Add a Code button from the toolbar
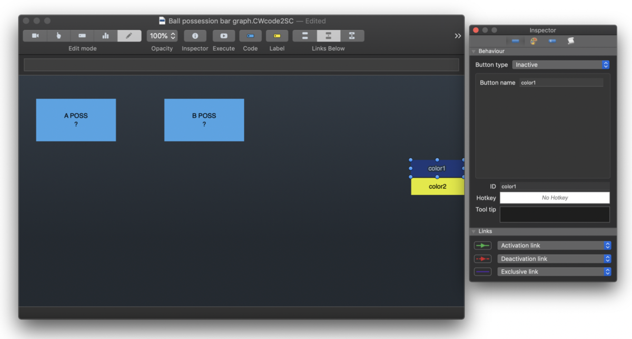Screen dimensions: 632x339 click(x=250, y=36)
